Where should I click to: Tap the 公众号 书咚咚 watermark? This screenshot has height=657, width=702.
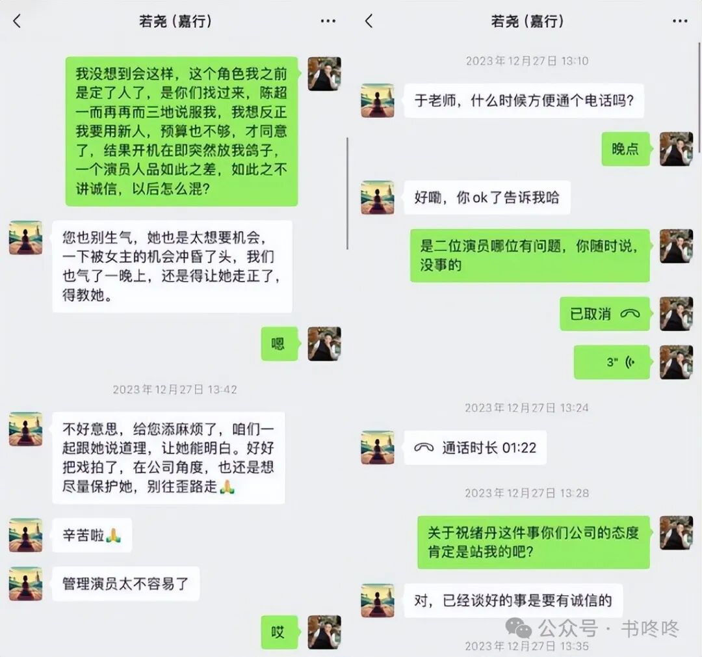pyautogui.click(x=592, y=628)
